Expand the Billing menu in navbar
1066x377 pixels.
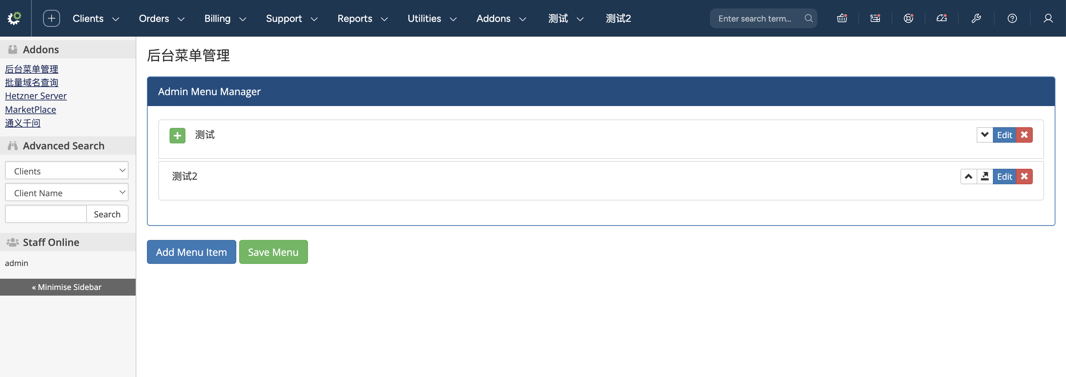coord(225,19)
